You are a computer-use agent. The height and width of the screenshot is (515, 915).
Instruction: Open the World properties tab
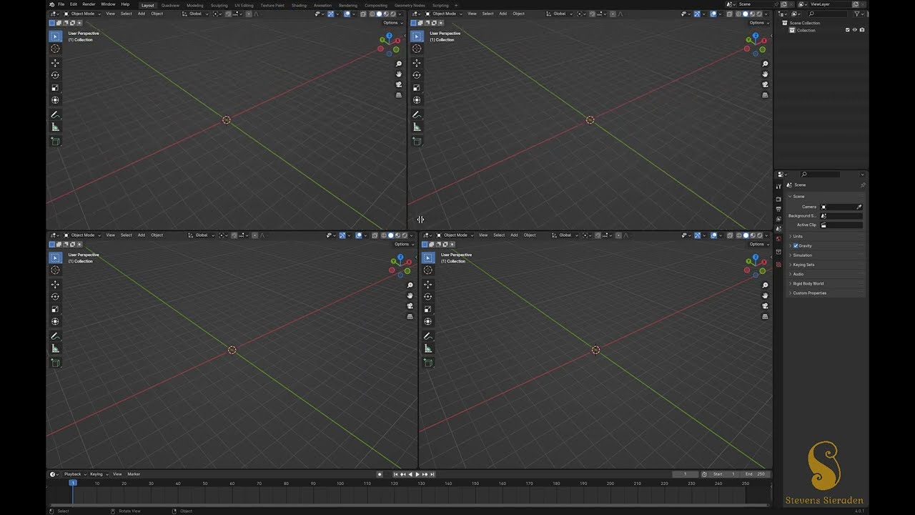pyautogui.click(x=778, y=239)
